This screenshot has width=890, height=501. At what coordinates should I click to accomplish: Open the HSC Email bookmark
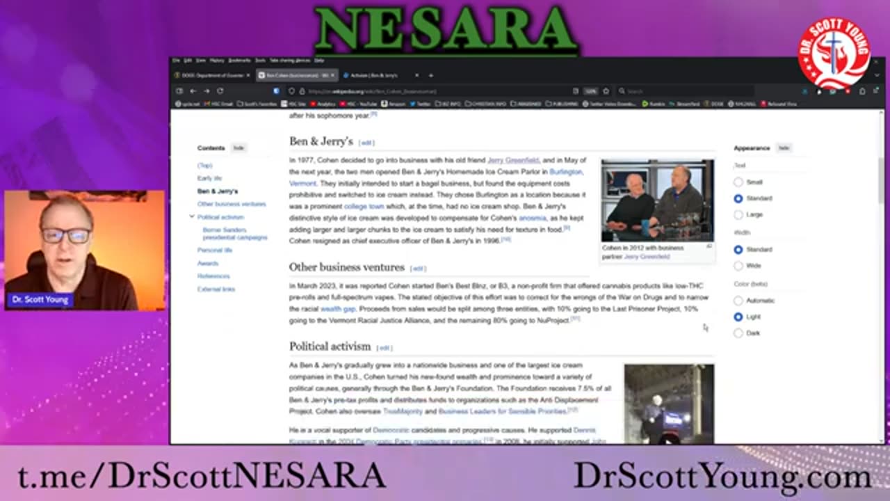(218, 104)
